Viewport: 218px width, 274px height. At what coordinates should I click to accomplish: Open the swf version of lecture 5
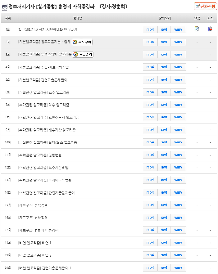click(x=164, y=80)
